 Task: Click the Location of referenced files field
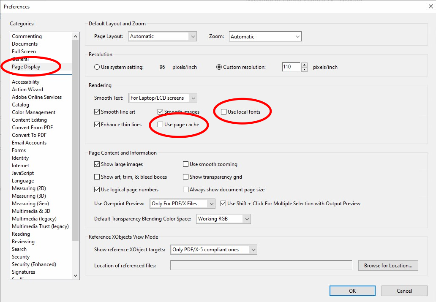pyautogui.click(x=261, y=266)
